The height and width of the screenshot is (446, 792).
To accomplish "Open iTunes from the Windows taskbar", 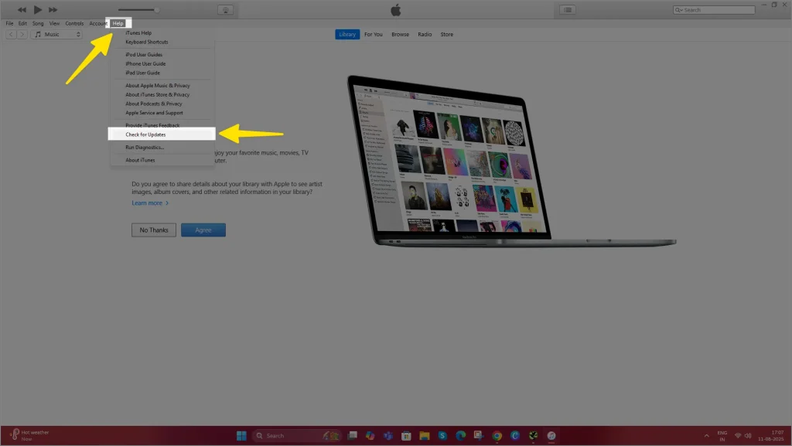I will pyautogui.click(x=551, y=436).
